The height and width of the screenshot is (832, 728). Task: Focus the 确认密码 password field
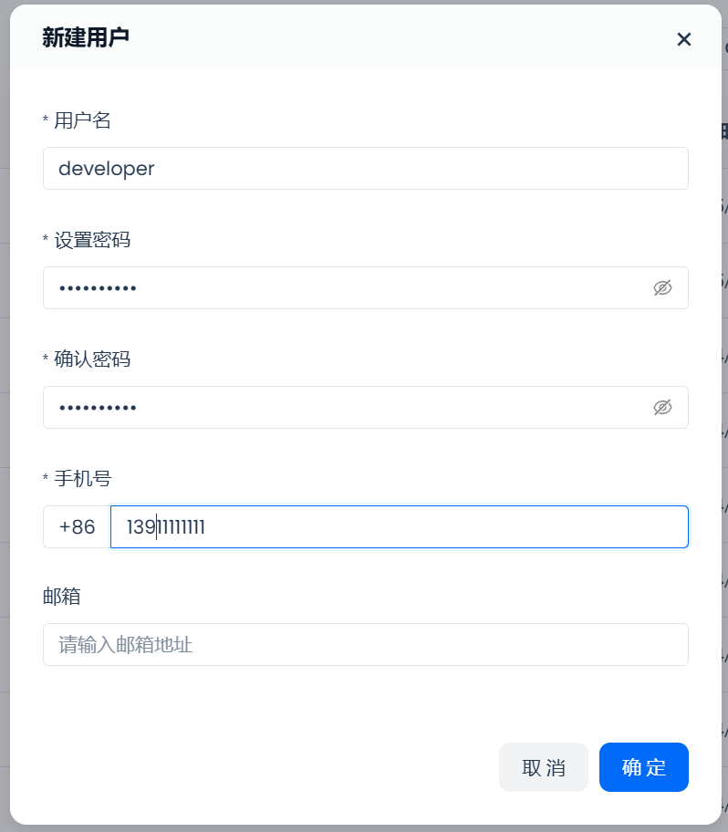point(347,408)
